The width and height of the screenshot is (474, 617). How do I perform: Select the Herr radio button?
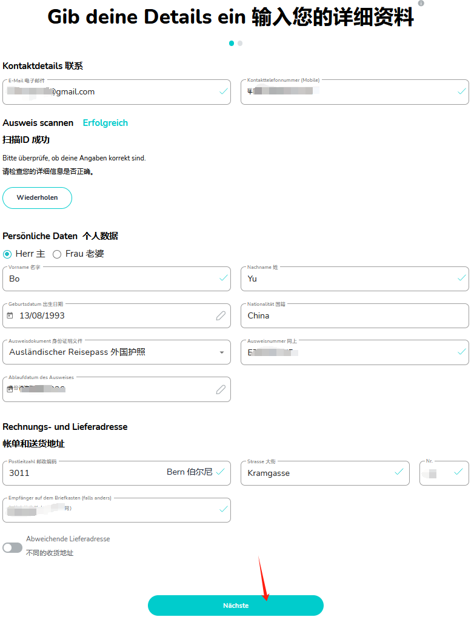7,254
